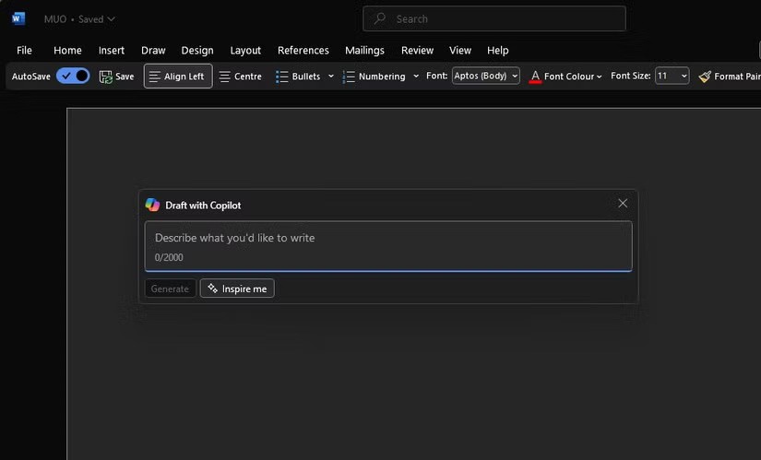The height and width of the screenshot is (460, 761).
Task: Open the Insert ribbon tab
Action: (112, 51)
